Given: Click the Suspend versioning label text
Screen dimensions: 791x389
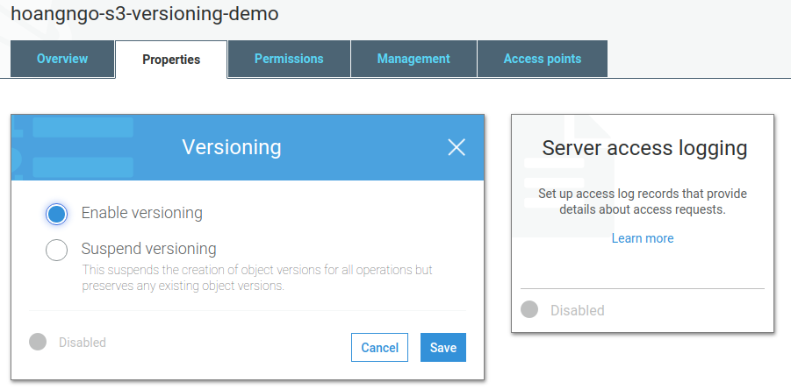Looking at the screenshot, I should pyautogui.click(x=148, y=249).
